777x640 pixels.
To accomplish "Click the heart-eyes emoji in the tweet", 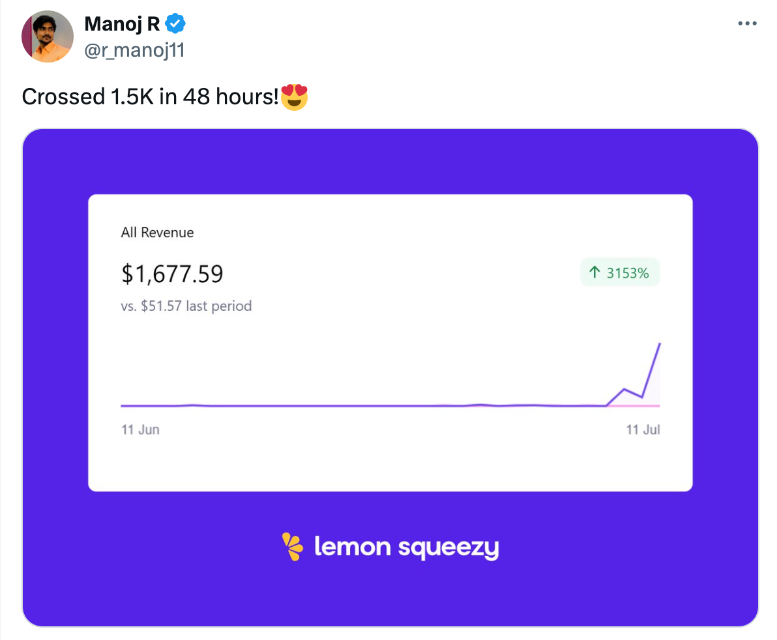I will pos(294,97).
